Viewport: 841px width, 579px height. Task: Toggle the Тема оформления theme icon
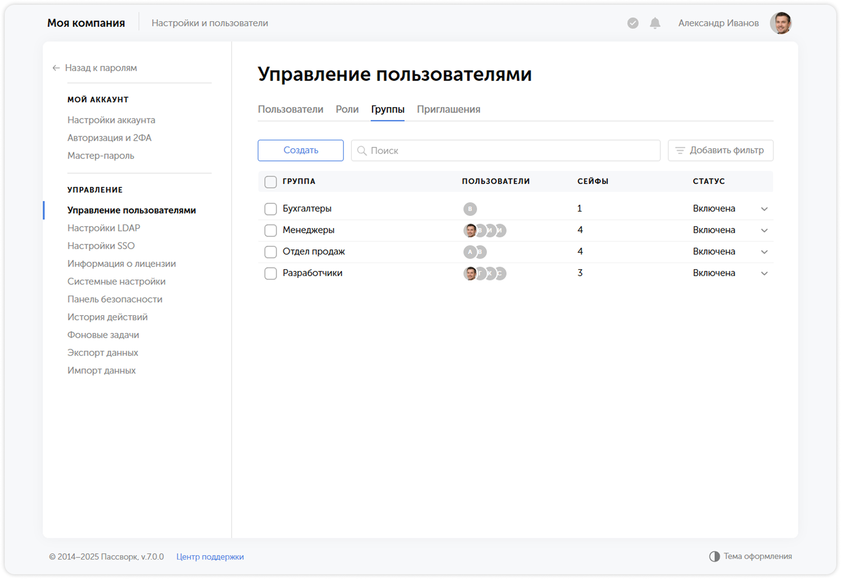pyautogui.click(x=714, y=556)
